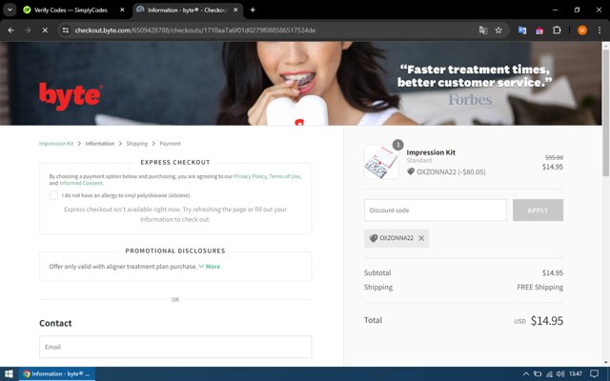This screenshot has width=610, height=381.
Task: Translate this page icon
Action: (483, 30)
